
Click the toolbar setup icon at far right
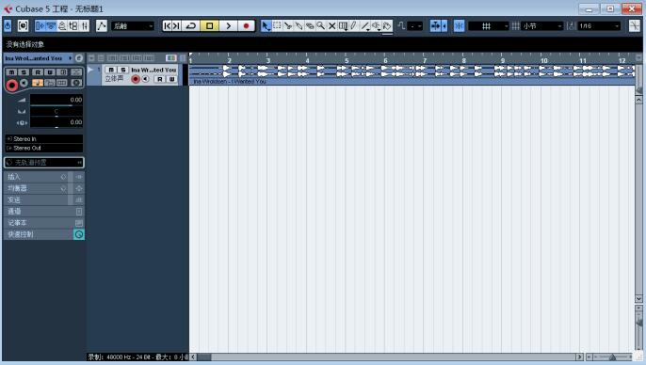pyautogui.click(x=635, y=26)
